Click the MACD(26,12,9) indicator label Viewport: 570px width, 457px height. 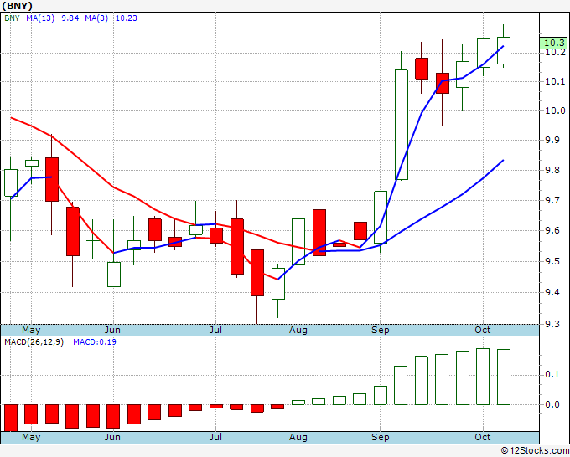[x=34, y=342]
